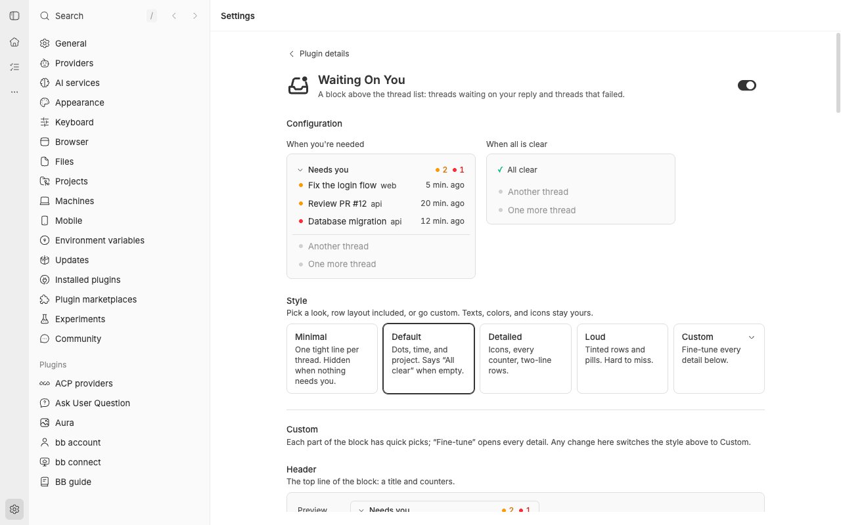Open the task list icon in left rail
The image size is (841, 525).
pyautogui.click(x=14, y=67)
